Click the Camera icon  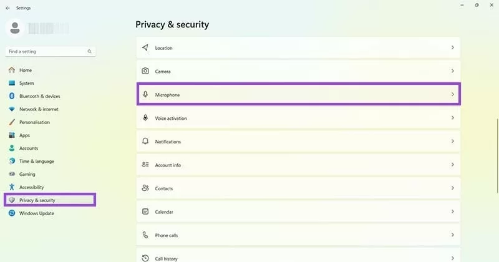click(145, 71)
